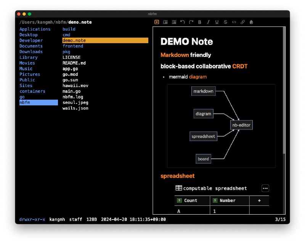This screenshot has height=244, width=305.
Task: Toggle italic formatting
Action: pos(208,22)
